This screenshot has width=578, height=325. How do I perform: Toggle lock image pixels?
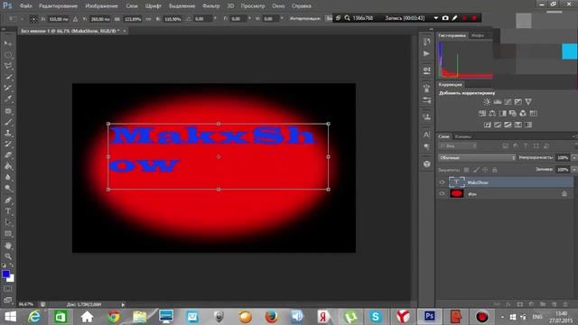click(x=476, y=170)
